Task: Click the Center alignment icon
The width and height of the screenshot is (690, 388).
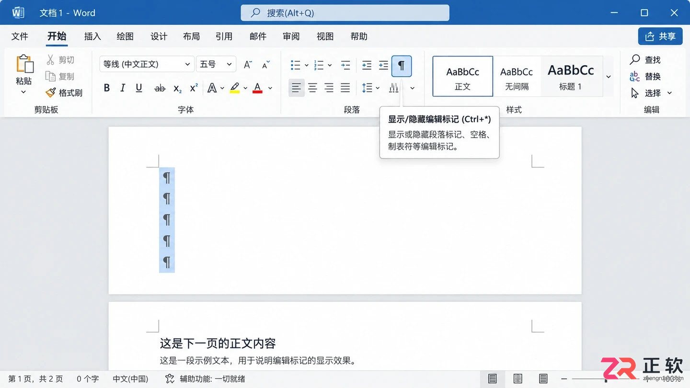Action: click(313, 88)
